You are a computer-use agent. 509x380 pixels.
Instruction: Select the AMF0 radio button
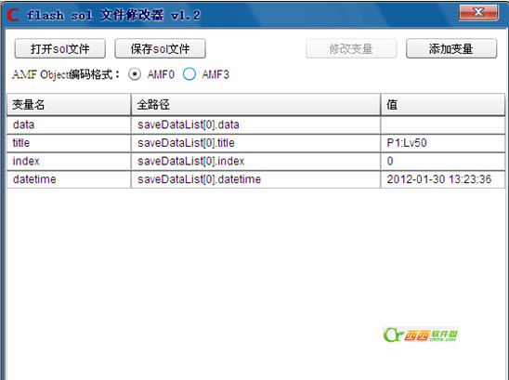[x=135, y=74]
